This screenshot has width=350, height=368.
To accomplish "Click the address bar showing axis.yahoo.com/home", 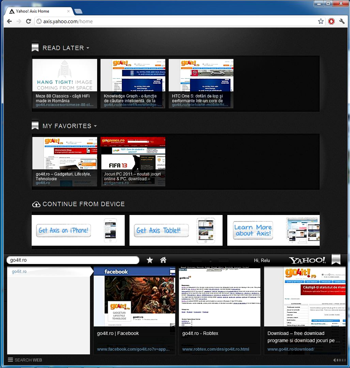I will pos(179,21).
